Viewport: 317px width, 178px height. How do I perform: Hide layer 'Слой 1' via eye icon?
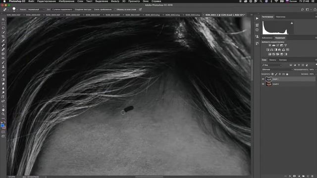[x=263, y=79]
